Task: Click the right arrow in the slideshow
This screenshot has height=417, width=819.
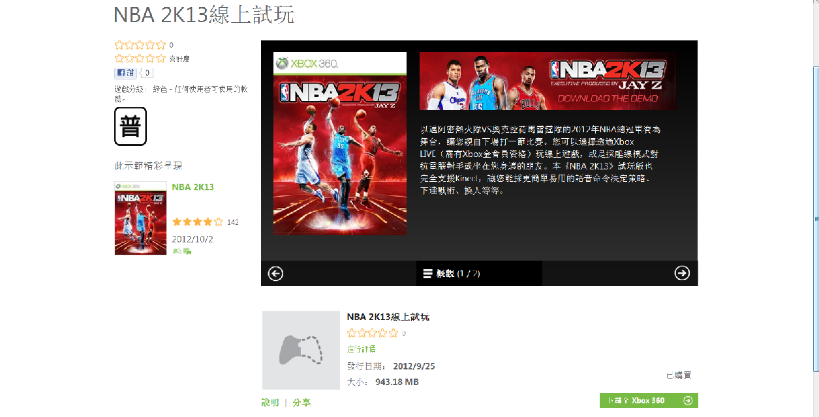Action: [x=682, y=273]
